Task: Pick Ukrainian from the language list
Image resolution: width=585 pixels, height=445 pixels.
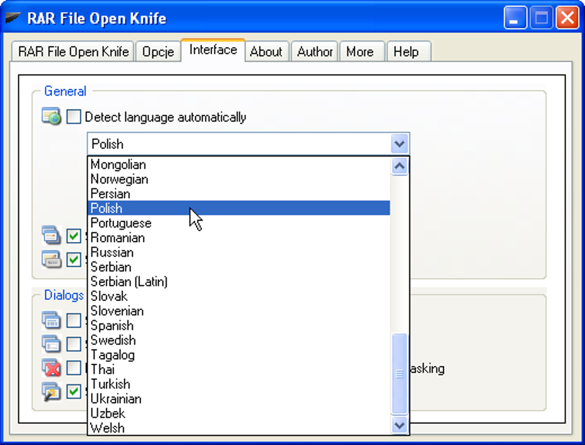Action: pyautogui.click(x=239, y=399)
